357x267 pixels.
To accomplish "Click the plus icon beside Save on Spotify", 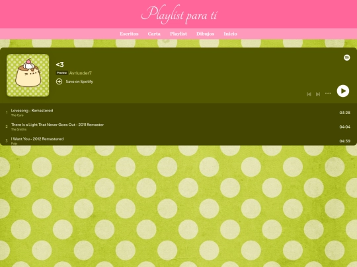I will pos(59,82).
